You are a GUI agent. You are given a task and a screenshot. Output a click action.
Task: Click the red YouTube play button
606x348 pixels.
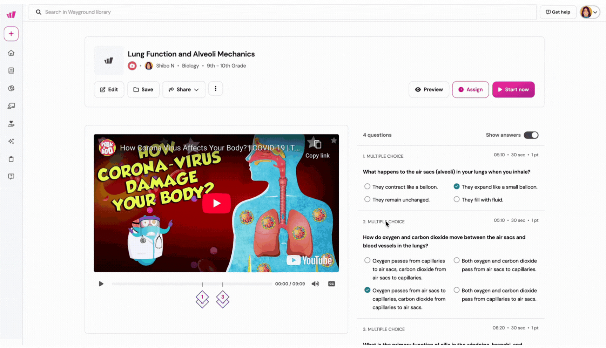[x=216, y=203]
